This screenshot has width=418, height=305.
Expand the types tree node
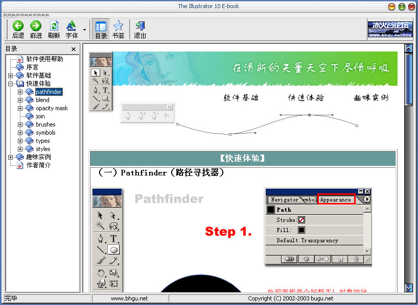(20, 141)
